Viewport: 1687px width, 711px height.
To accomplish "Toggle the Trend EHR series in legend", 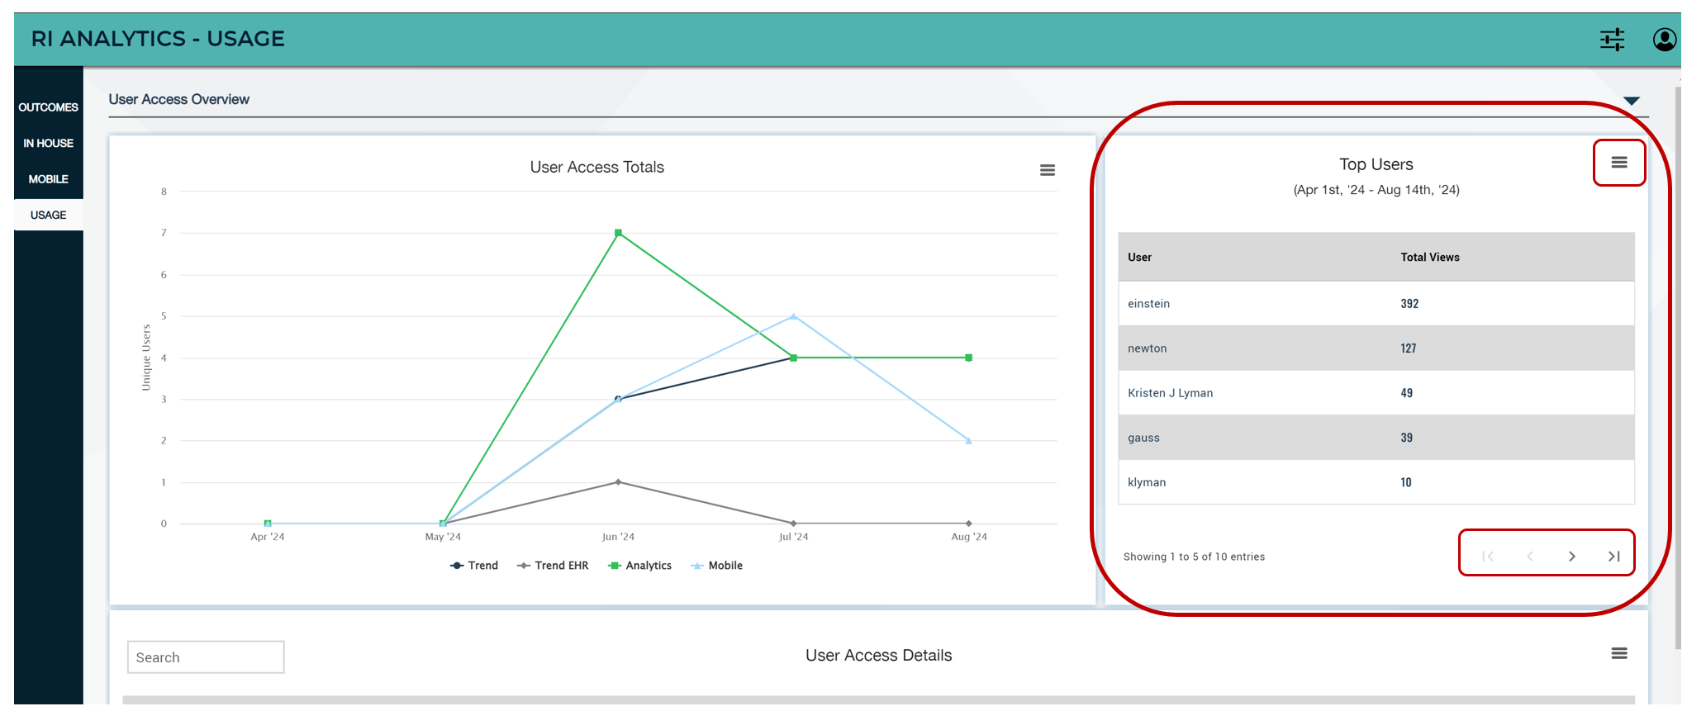I will pyautogui.click(x=553, y=566).
